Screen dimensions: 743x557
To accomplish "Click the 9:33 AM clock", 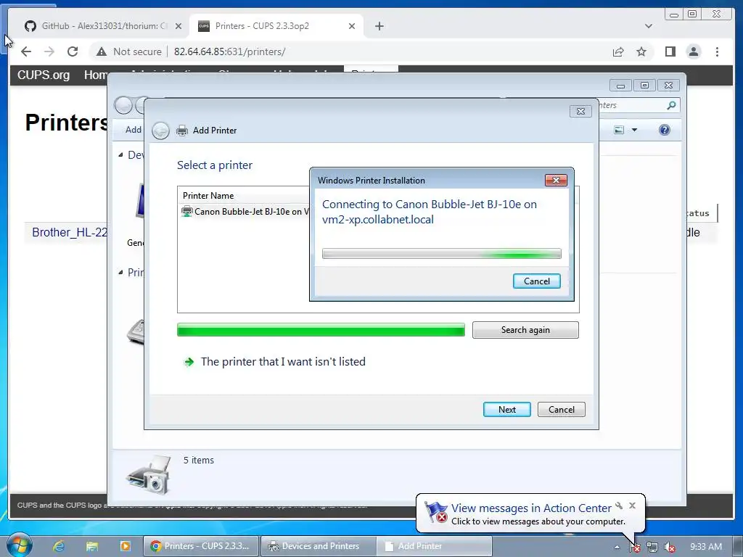I will 705,547.
